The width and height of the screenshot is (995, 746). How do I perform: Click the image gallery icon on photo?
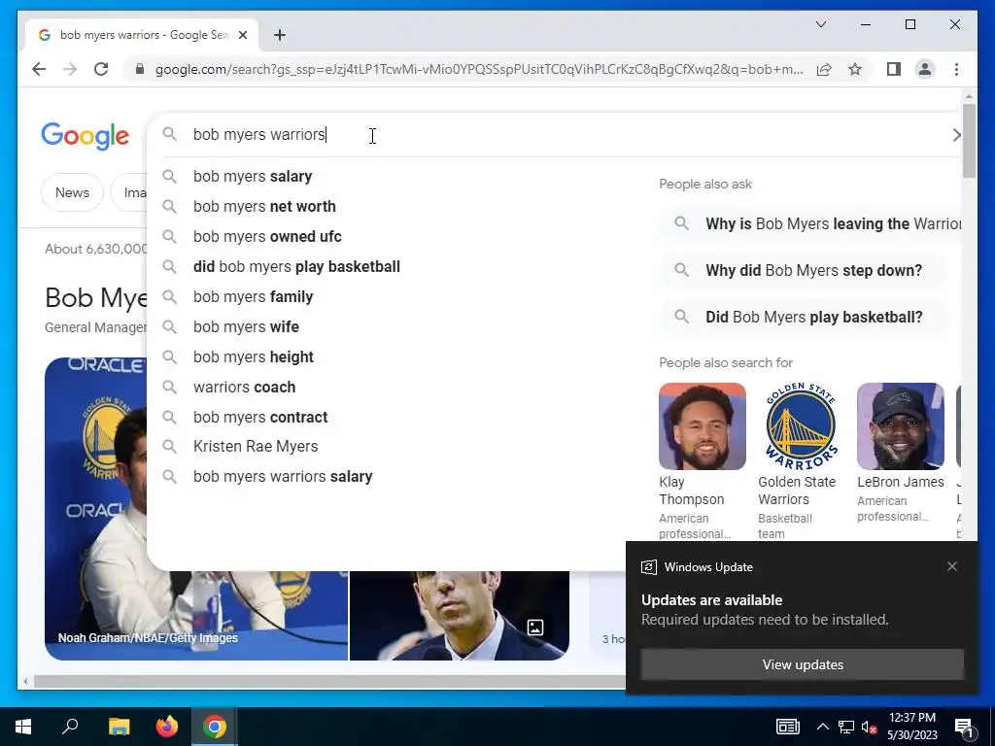tap(535, 627)
